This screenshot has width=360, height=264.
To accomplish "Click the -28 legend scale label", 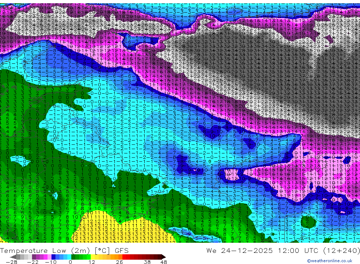I will (x=12, y=262).
